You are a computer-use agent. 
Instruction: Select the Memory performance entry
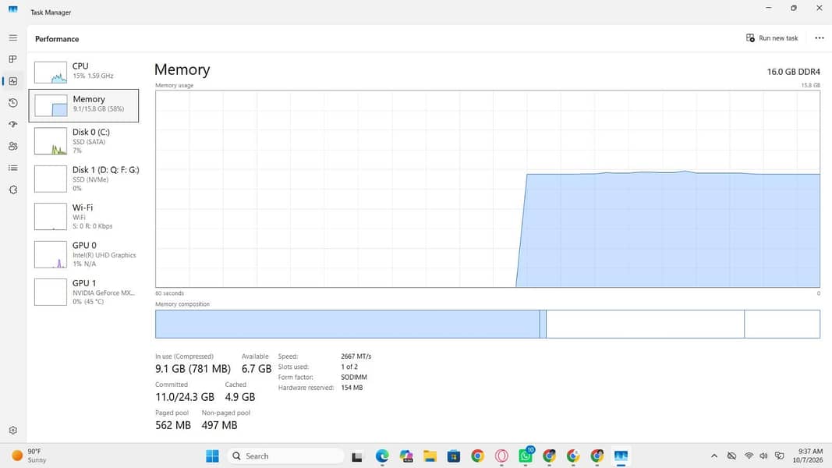(84, 105)
